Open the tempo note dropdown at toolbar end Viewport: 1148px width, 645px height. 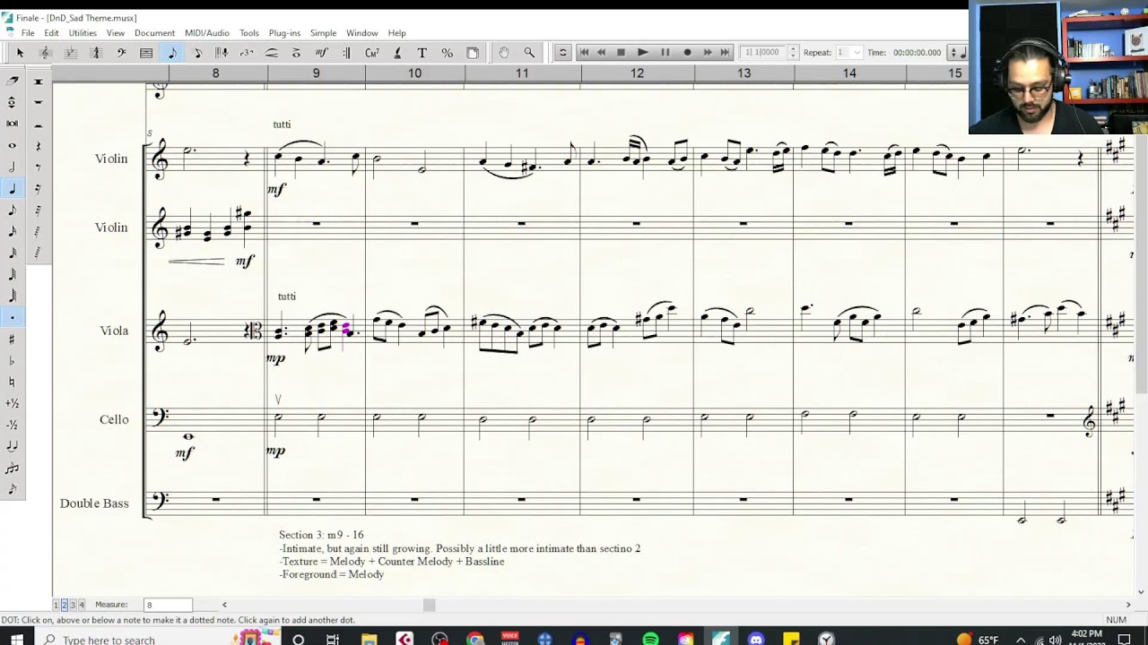click(x=960, y=53)
